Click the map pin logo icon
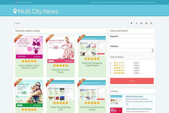This screenshot has width=169, height=113. click(x=15, y=11)
